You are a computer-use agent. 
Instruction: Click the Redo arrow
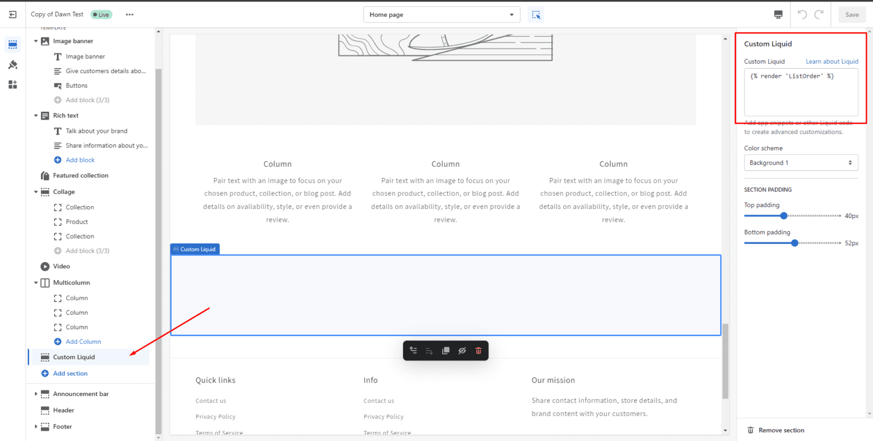point(819,15)
